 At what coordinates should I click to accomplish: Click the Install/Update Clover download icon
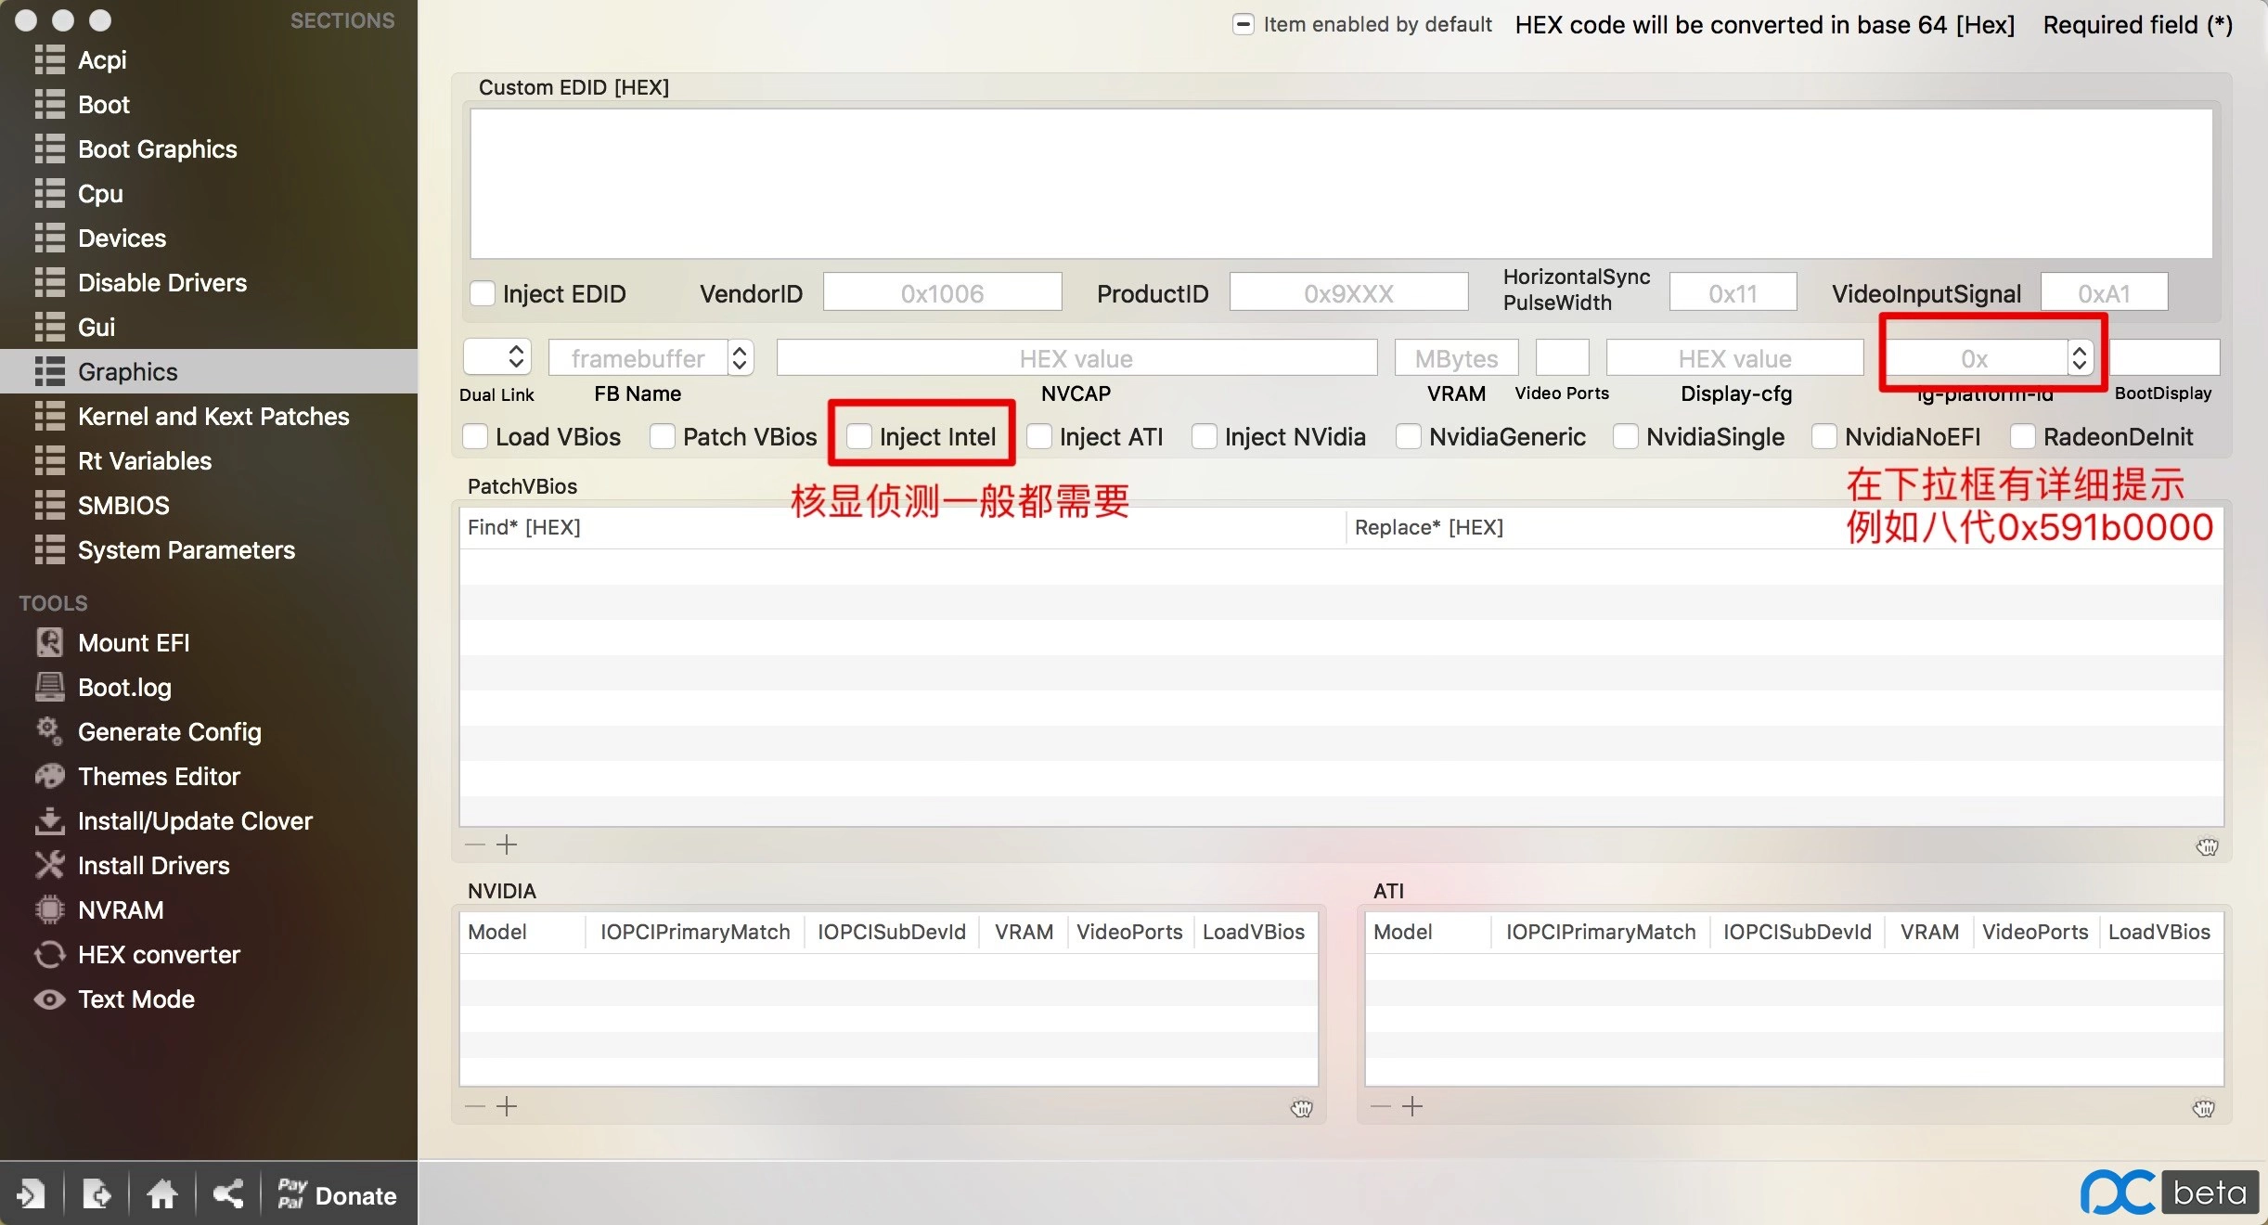pos(50,820)
